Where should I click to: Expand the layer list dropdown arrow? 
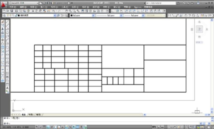pos(55,16)
